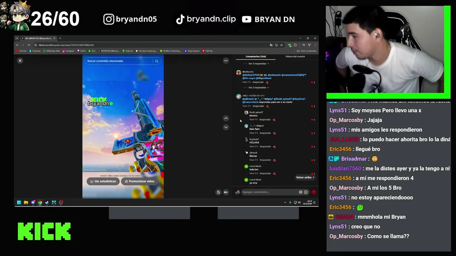Screen dimensions: 456x256
Task: Open the Twitch bookmark
Action: point(81,51)
